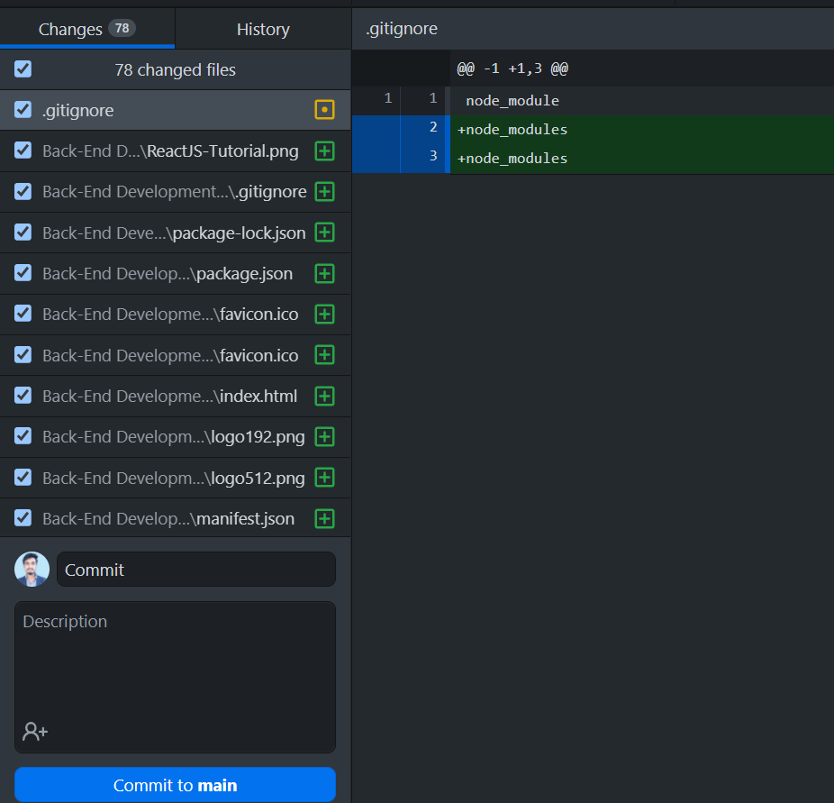Image resolution: width=834 pixels, height=803 pixels.
Task: Select the Back-End Development .gitignore entry
Action: (x=162, y=191)
